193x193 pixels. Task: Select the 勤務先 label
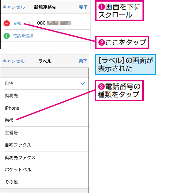[x=44, y=96]
